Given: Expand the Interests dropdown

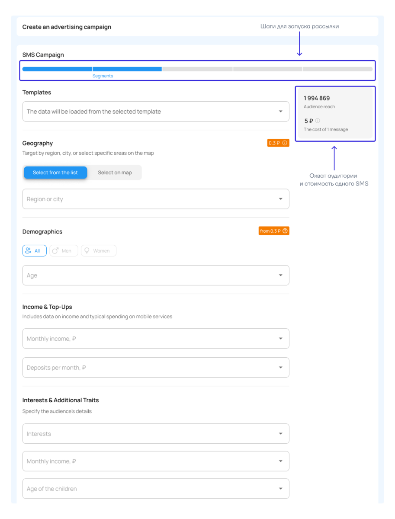Looking at the screenshot, I should pyautogui.click(x=156, y=434).
